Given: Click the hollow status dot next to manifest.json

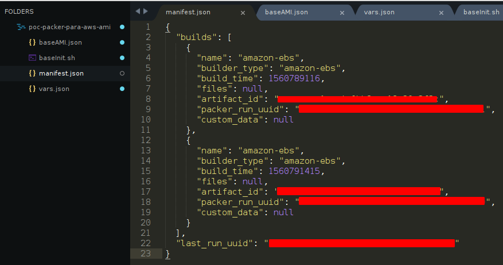Looking at the screenshot, I should (x=122, y=73).
